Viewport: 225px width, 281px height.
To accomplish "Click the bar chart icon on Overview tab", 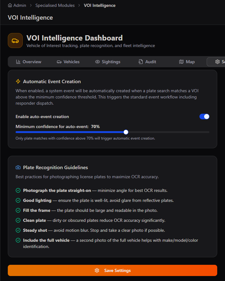I will click(18, 62).
